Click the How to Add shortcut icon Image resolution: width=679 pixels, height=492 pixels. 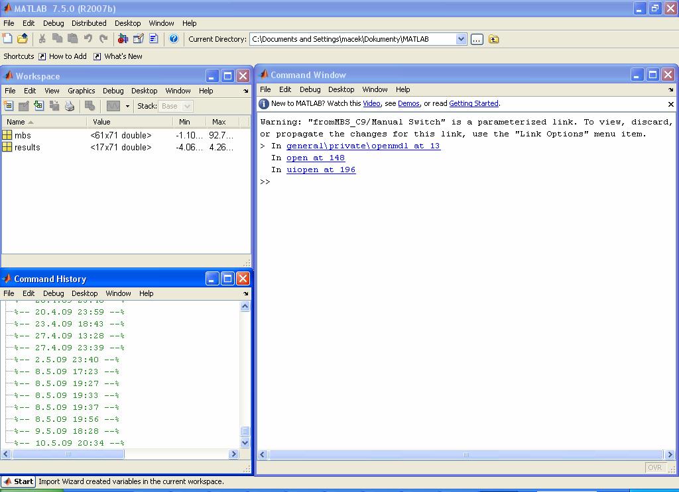coord(42,56)
